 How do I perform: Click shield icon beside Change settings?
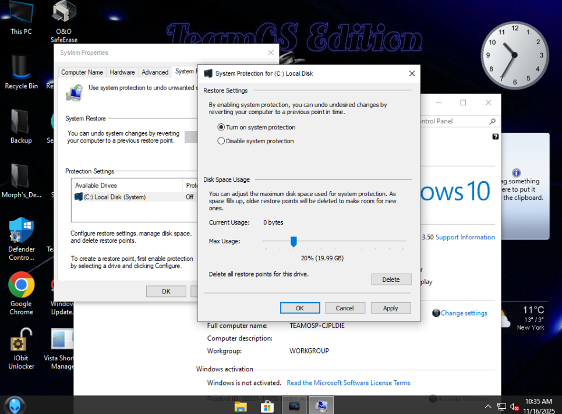tap(436, 313)
